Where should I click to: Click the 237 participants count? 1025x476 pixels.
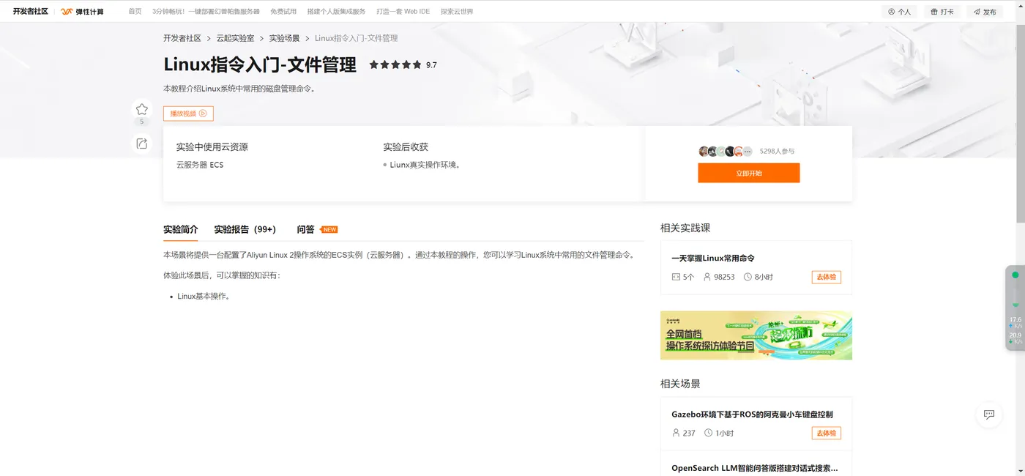pyautogui.click(x=689, y=433)
